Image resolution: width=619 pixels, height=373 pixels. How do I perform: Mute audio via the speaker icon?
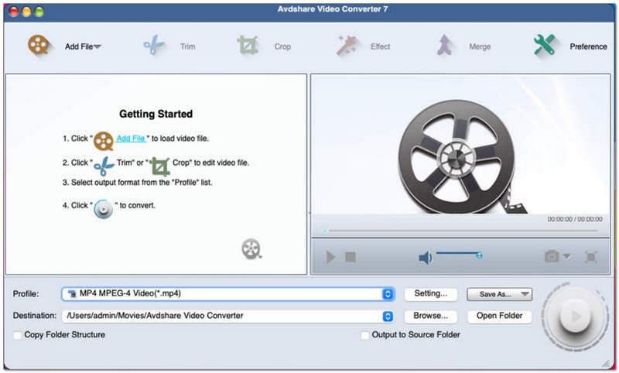tap(425, 258)
